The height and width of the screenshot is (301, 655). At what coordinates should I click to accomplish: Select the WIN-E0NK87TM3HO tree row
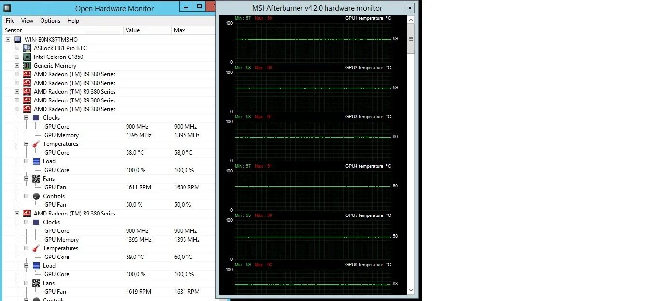(x=110, y=40)
